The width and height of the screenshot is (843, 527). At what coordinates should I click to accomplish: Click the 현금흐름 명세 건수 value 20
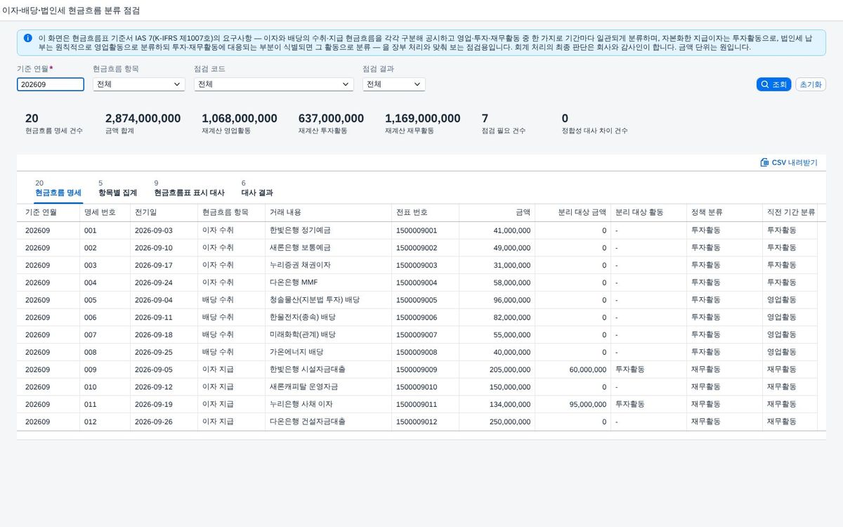(x=32, y=119)
